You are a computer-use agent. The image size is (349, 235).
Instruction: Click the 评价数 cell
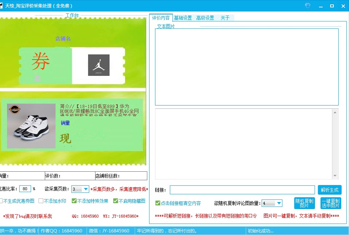70,176
